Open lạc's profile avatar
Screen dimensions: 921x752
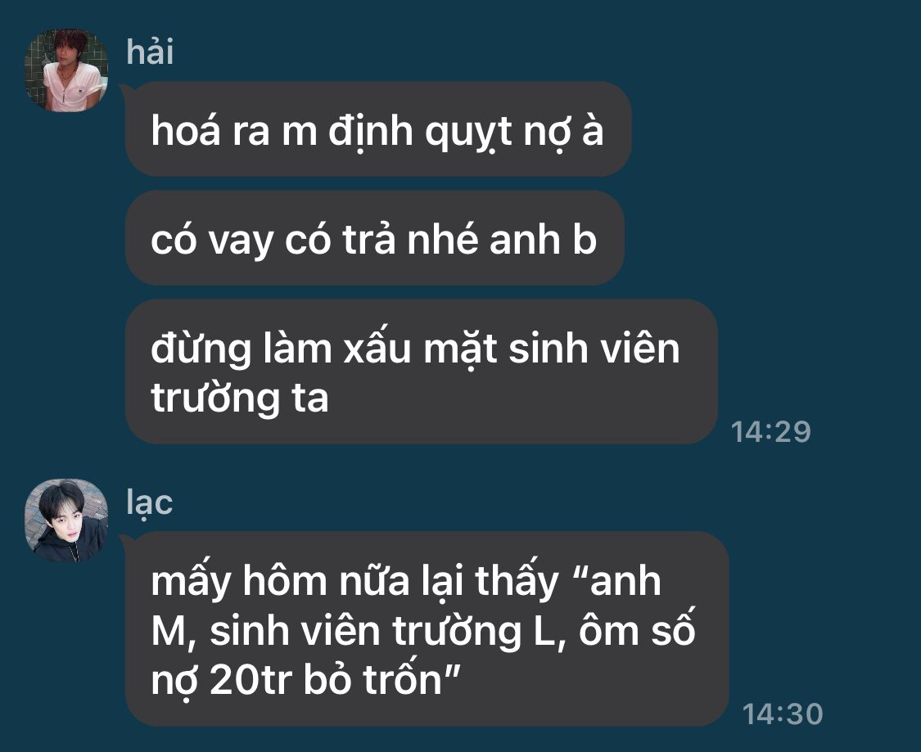65,520
